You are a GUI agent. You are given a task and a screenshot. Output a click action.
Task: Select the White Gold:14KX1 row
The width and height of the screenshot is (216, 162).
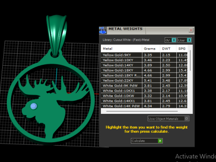(x=144, y=101)
